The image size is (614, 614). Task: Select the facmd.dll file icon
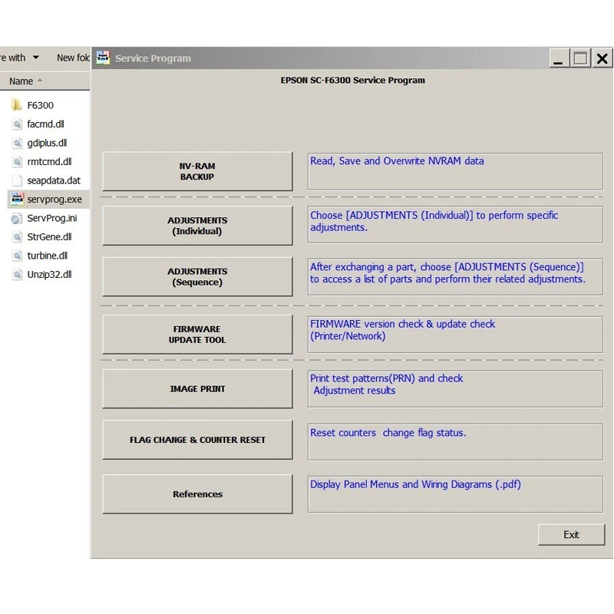point(17,124)
